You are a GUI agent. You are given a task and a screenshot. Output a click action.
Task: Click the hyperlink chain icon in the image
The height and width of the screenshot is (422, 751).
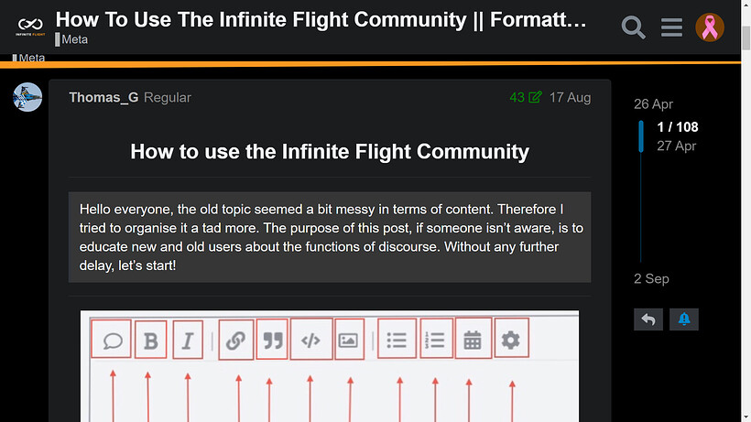pos(235,340)
